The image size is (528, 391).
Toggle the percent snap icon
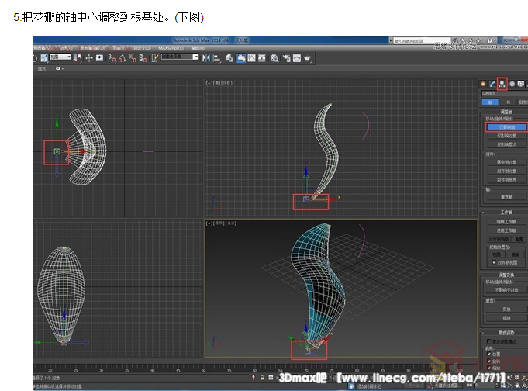pos(133,58)
